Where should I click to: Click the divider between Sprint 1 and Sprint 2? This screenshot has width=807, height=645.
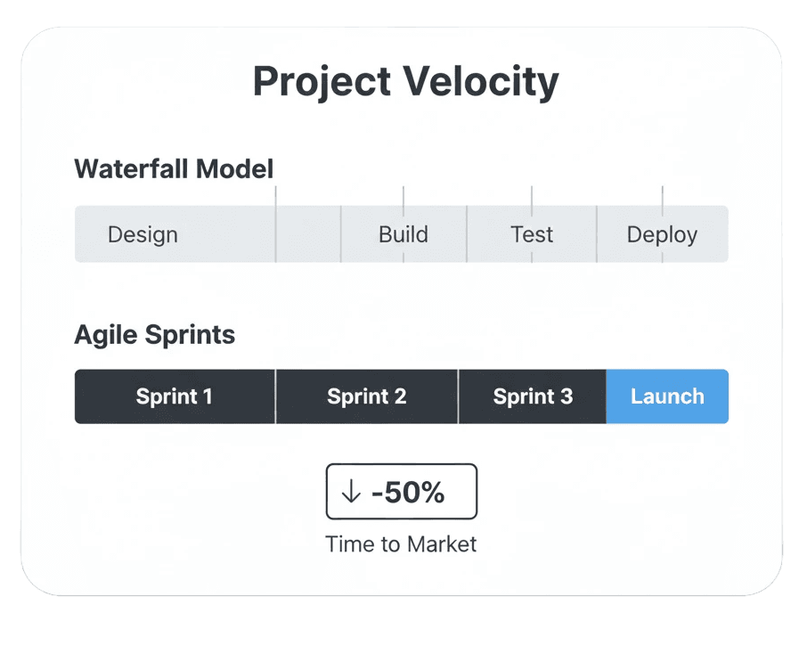pos(275,396)
